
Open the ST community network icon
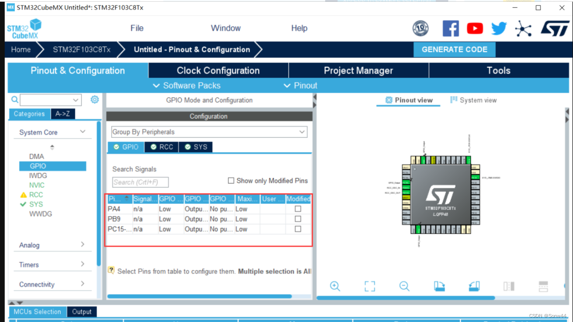(x=523, y=29)
